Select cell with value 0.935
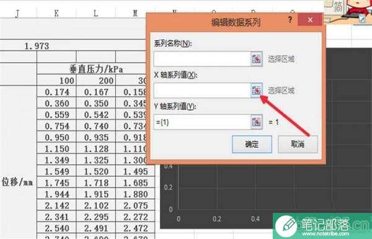This screenshot has height=239, width=372. click(96, 137)
